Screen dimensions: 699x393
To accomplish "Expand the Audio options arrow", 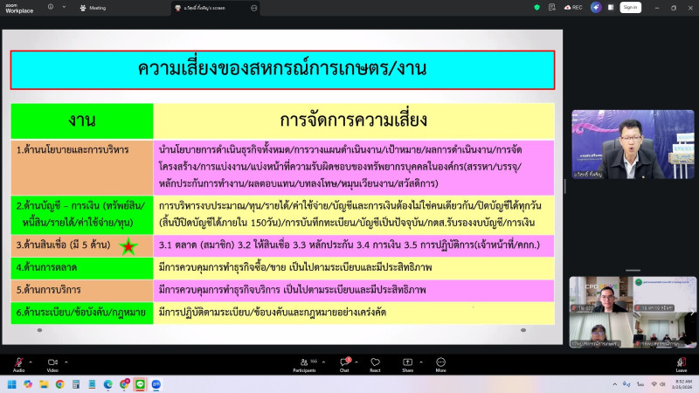I will (x=32, y=360).
